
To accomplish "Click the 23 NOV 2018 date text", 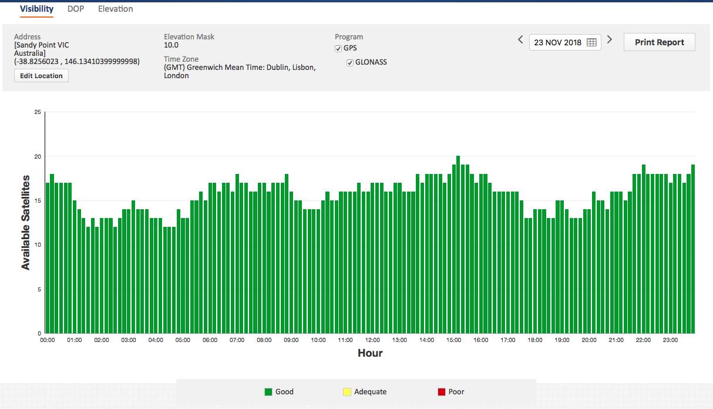I will coord(557,42).
